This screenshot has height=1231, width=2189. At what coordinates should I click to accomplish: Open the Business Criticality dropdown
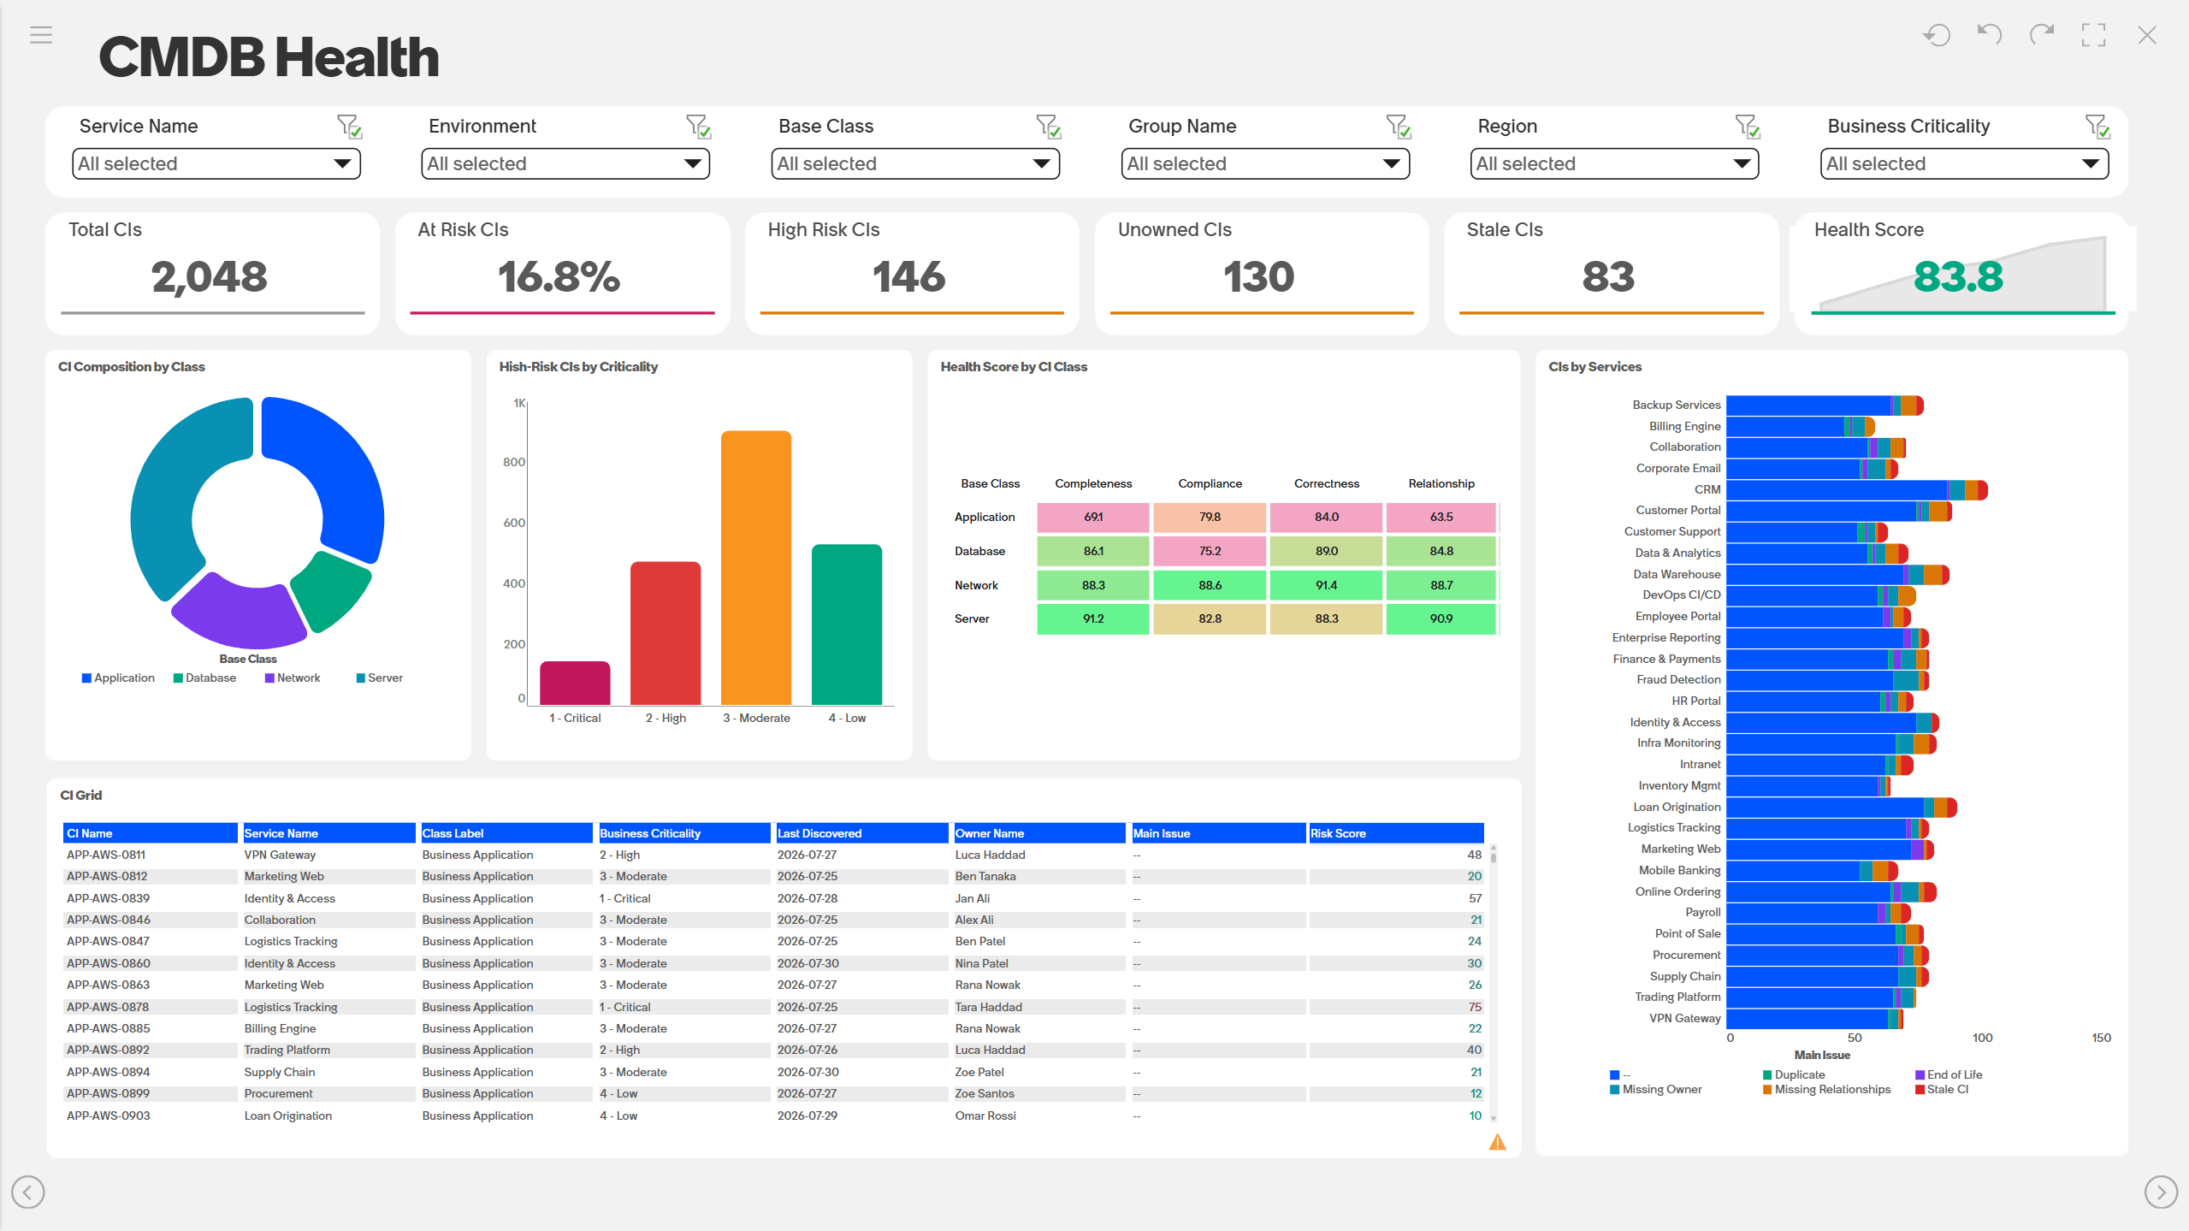coord(1964,163)
